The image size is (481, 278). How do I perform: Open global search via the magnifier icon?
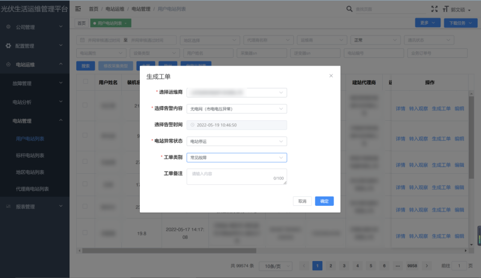pos(350,8)
